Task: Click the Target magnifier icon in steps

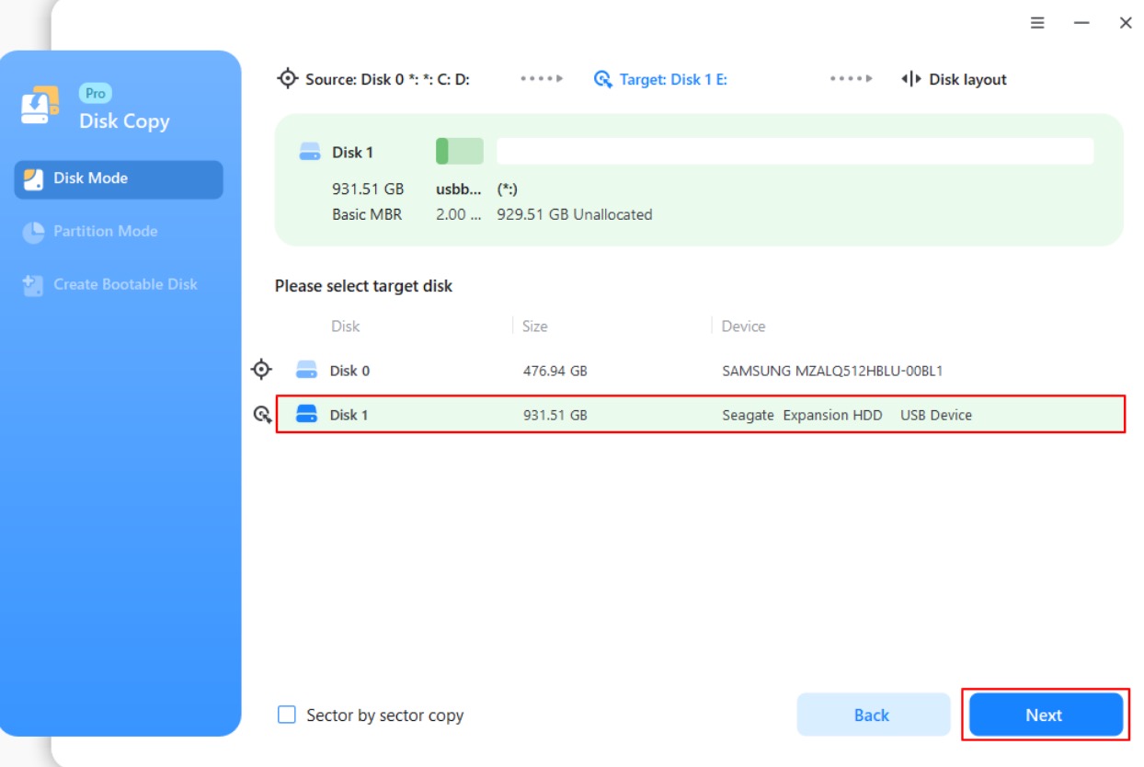Action: coord(603,79)
